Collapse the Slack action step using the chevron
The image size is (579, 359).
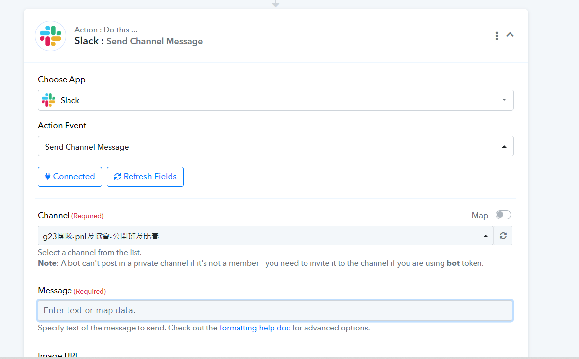510,34
